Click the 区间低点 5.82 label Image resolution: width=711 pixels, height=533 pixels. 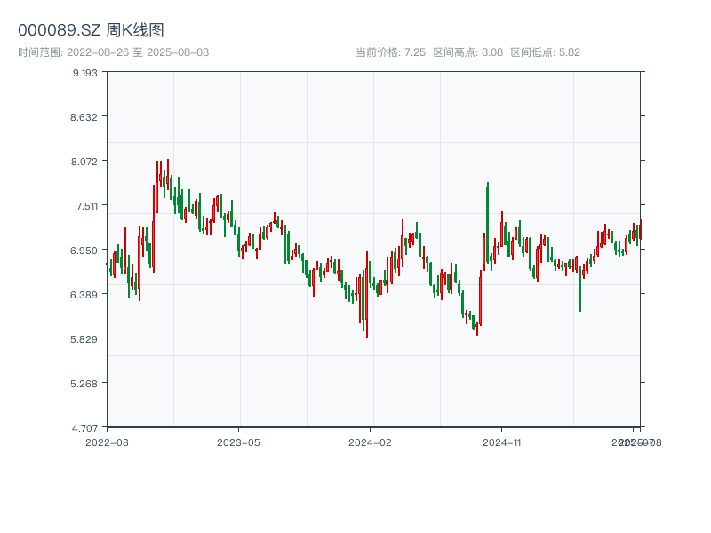point(545,52)
